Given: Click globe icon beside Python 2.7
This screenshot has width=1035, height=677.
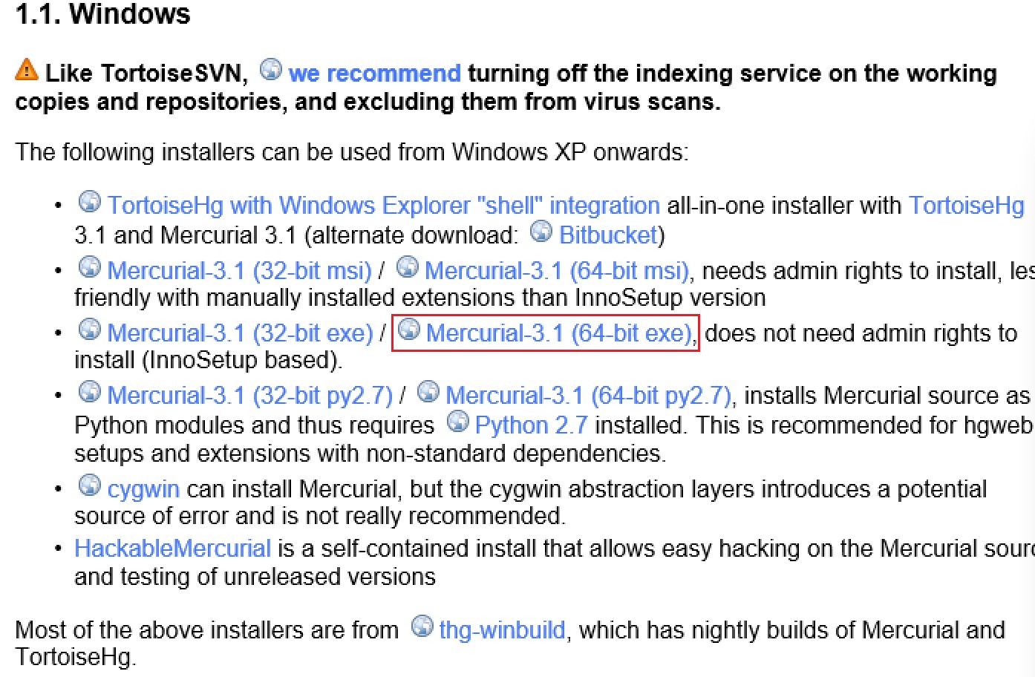Looking at the screenshot, I should [458, 422].
